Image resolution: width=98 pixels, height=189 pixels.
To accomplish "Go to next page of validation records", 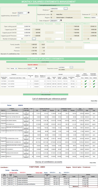I will pos(47,92).
